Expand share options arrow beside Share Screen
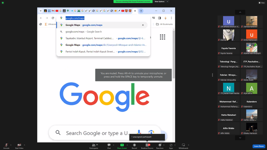Screen dimensions: 267x150 tap(127, 145)
